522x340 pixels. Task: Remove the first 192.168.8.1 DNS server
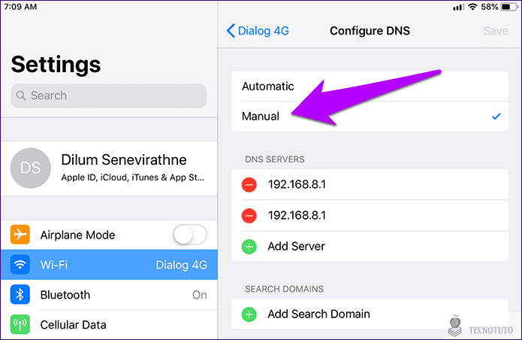[x=249, y=184]
